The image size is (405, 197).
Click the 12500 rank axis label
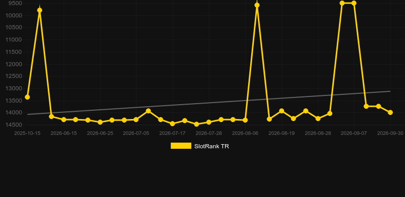click(14, 76)
